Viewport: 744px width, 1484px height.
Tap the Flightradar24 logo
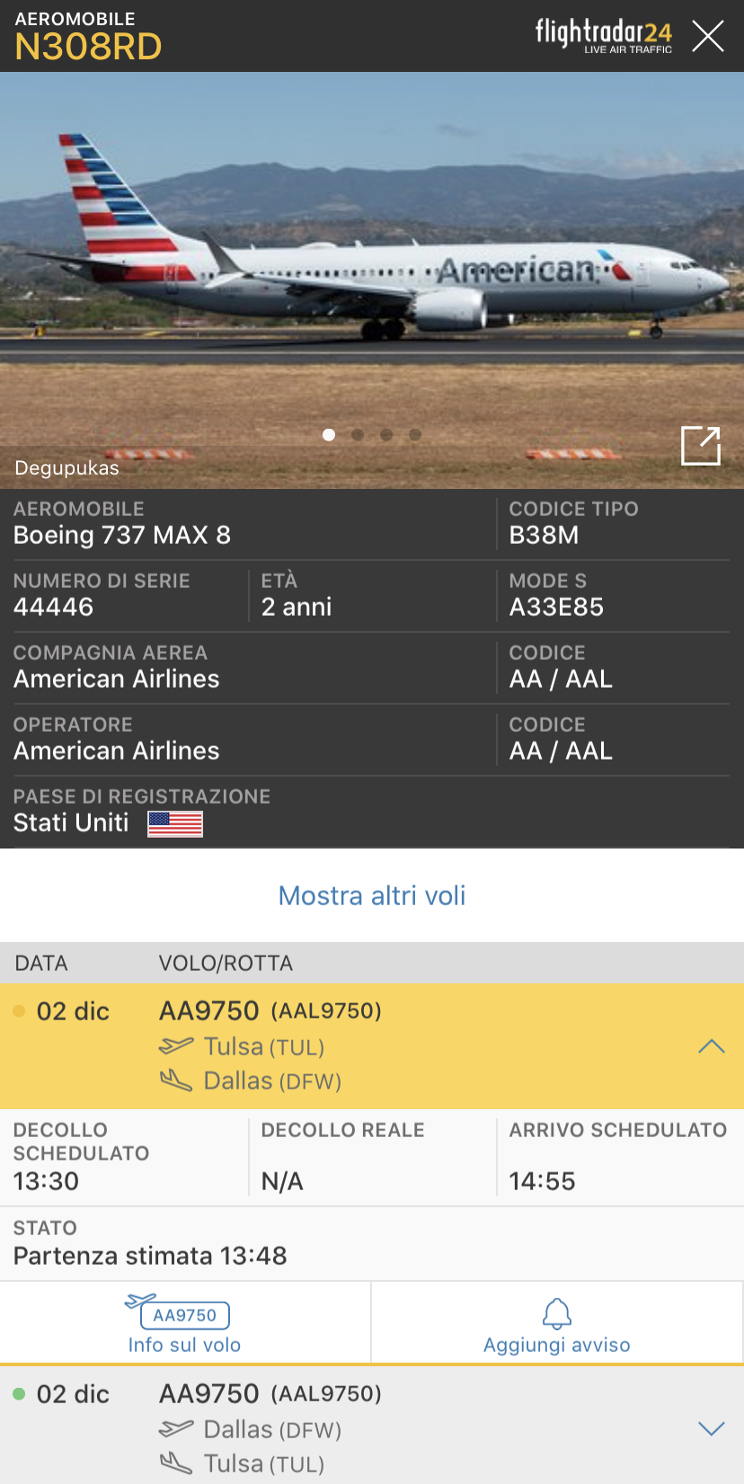click(603, 35)
